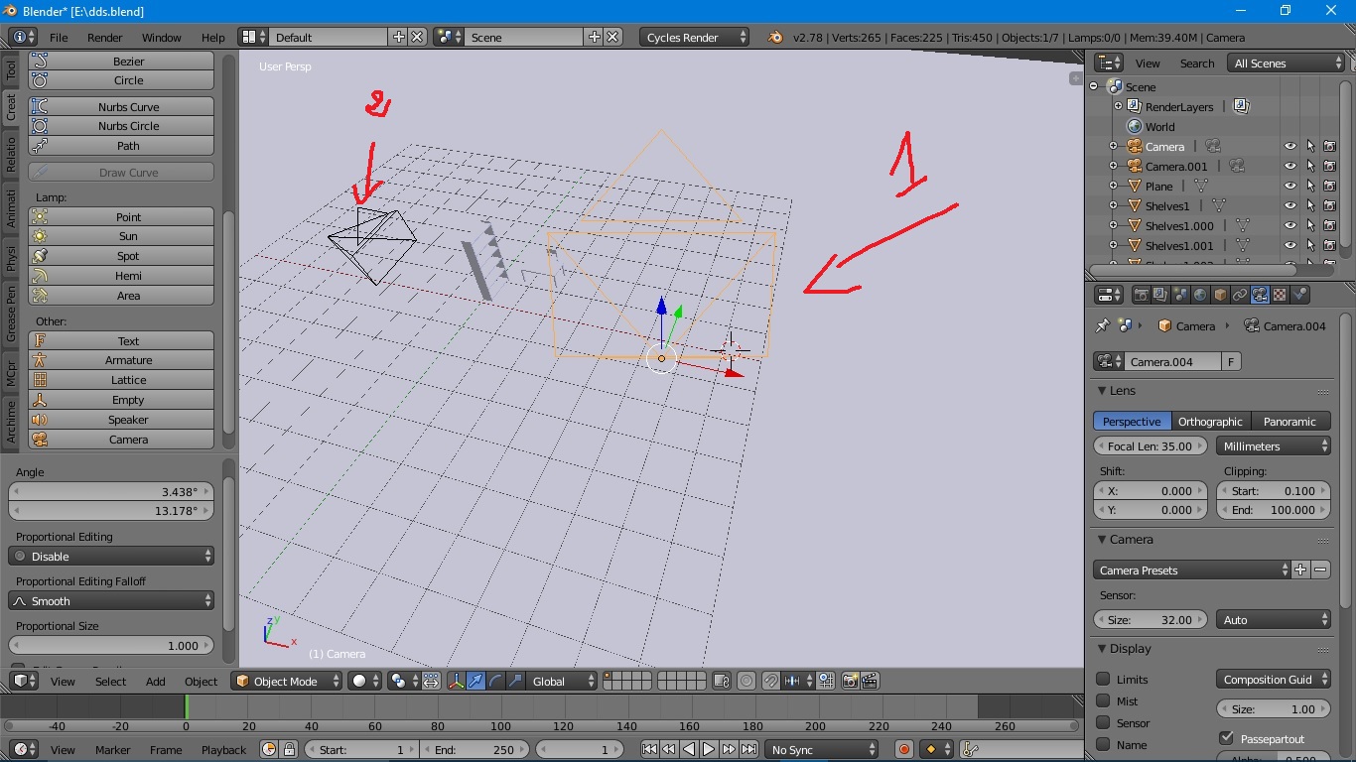1356x762 pixels.
Task: Add a Bezier curve from tool shelf
Action: [121, 61]
